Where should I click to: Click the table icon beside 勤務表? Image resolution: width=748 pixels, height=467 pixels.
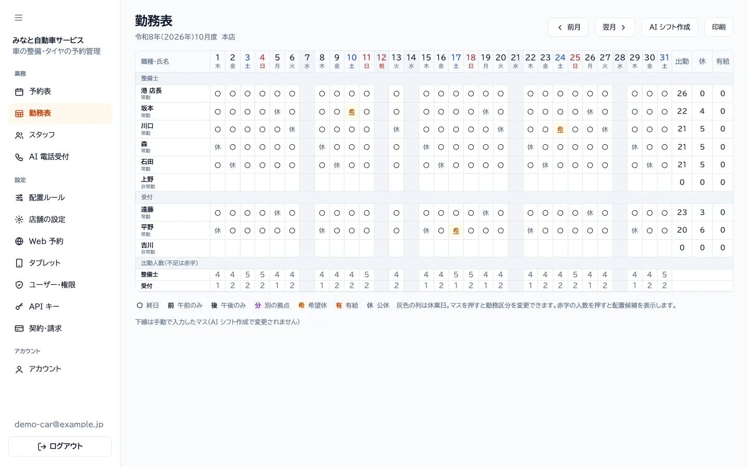click(x=19, y=114)
